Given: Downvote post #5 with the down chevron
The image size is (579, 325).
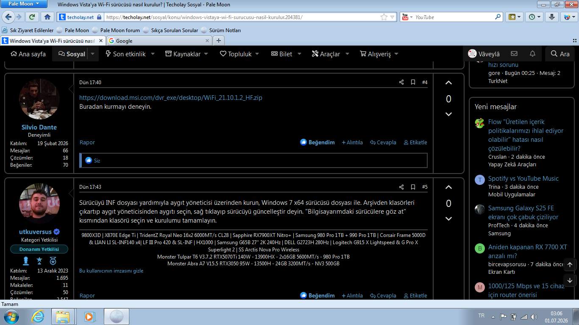Looking at the screenshot, I should (x=448, y=219).
